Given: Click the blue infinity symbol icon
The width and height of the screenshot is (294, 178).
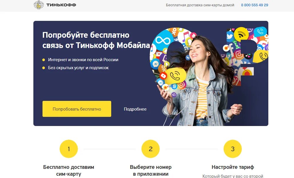Looking at the screenshot, I should (x=163, y=40).
